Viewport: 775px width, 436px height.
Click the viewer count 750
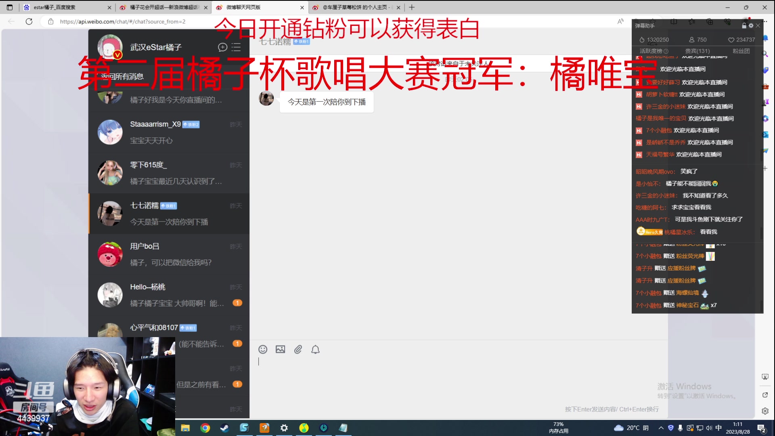[702, 40]
